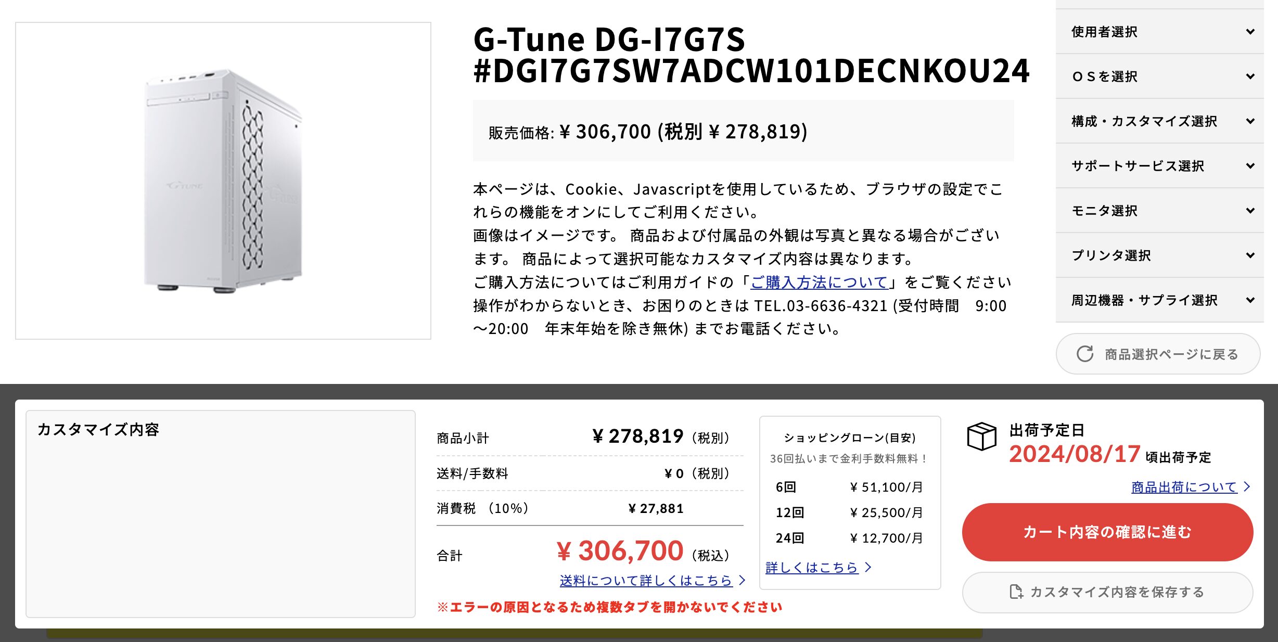Screen dimensions: 1278x642
Task: Expand the 使用者選択 section
Action: point(1159,31)
